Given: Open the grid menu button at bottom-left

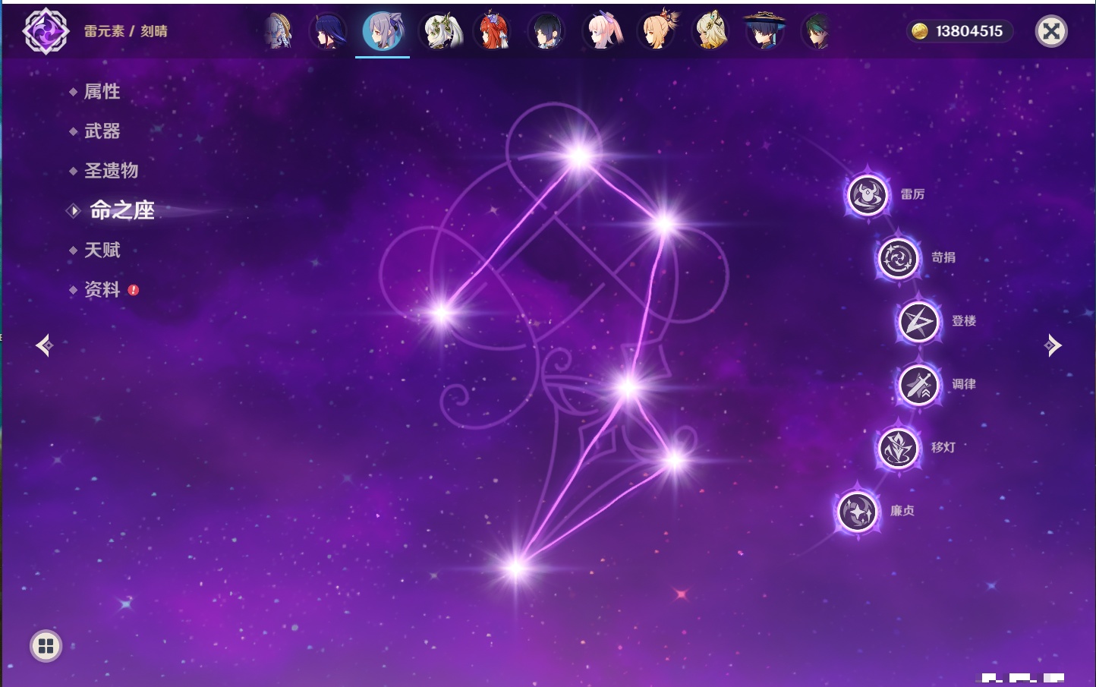Looking at the screenshot, I should click(46, 646).
